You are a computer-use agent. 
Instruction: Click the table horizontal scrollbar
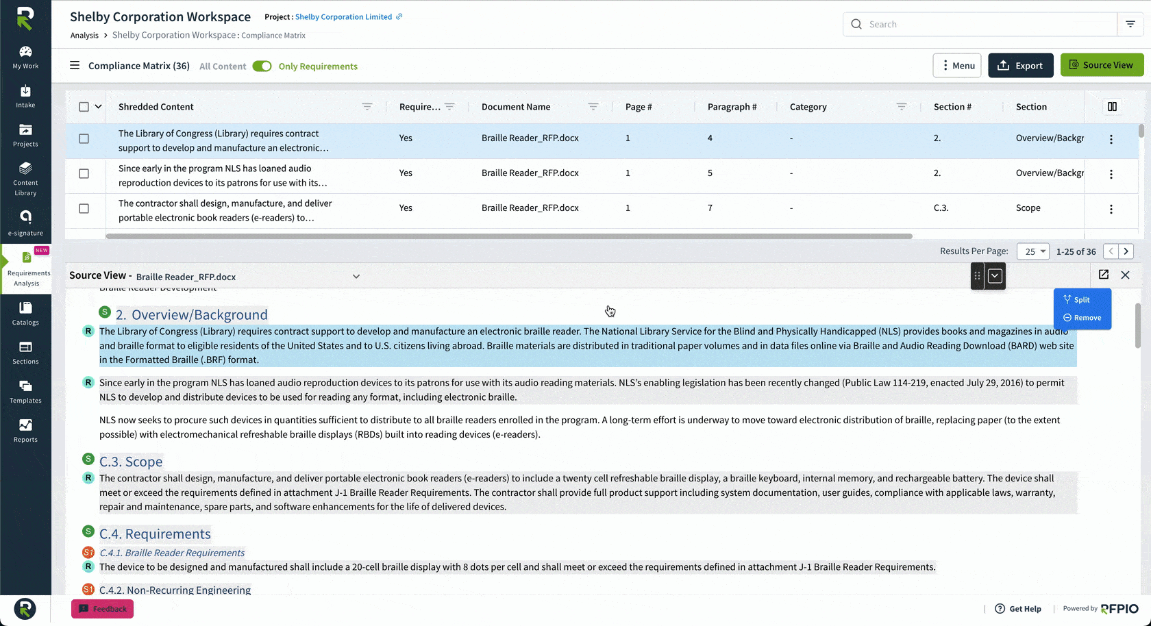tap(509, 236)
